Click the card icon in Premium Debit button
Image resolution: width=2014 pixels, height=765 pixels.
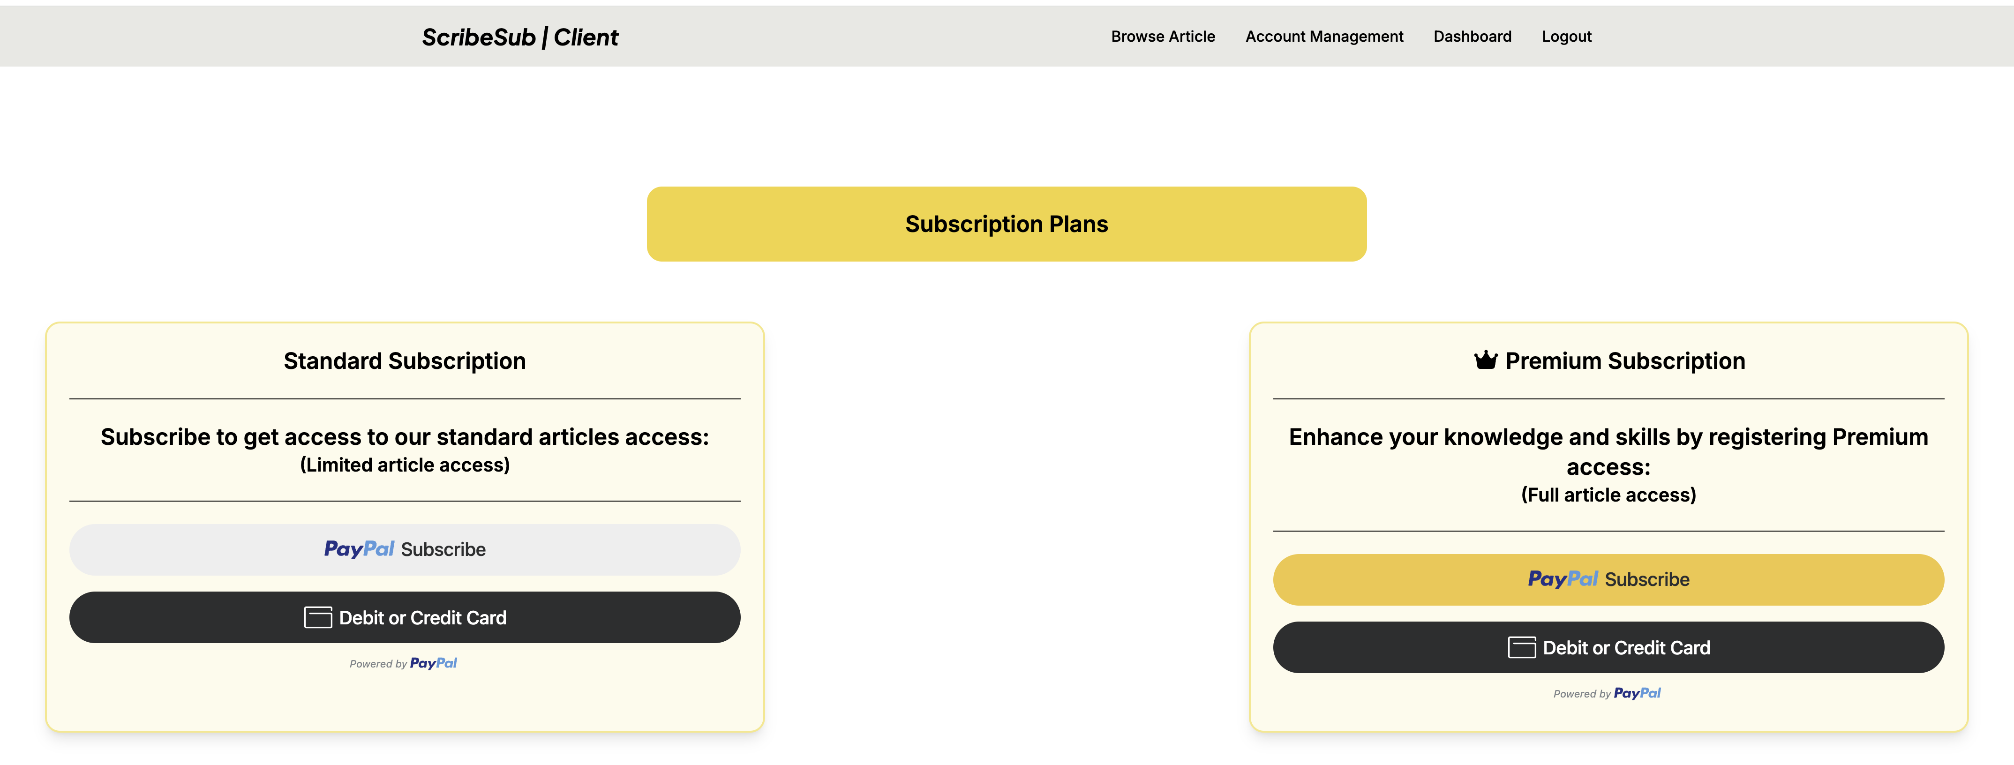[1521, 647]
